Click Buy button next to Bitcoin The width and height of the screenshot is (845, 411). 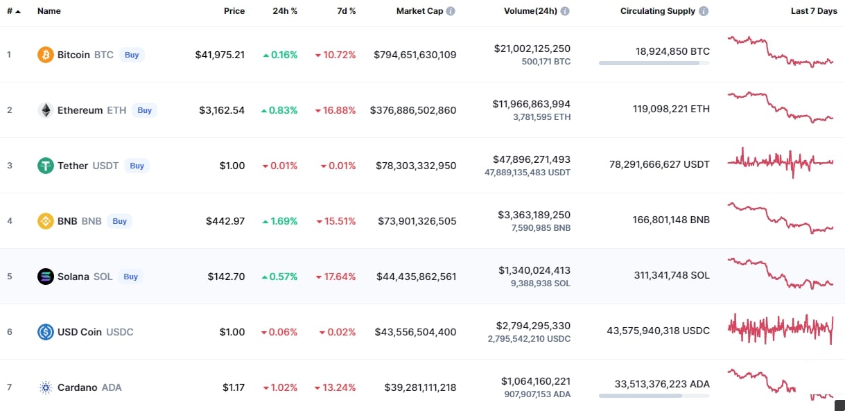point(132,55)
